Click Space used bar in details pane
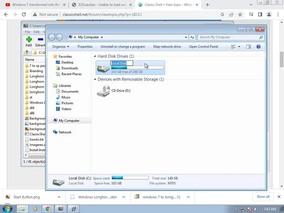284x213 pixels. (x=130, y=178)
